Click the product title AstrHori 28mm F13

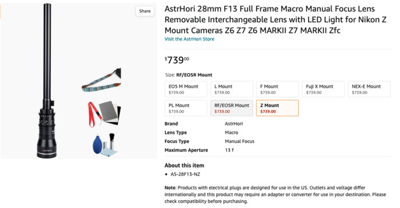coord(275,19)
